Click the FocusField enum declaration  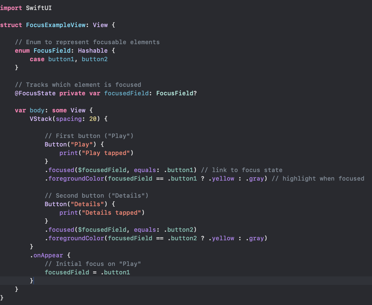52,50
